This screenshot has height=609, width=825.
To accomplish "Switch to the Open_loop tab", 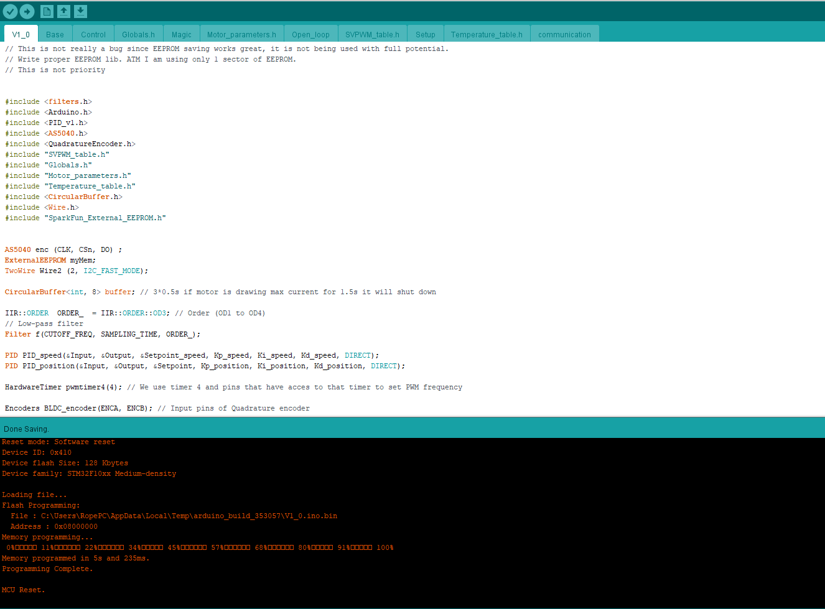I will 311,34.
